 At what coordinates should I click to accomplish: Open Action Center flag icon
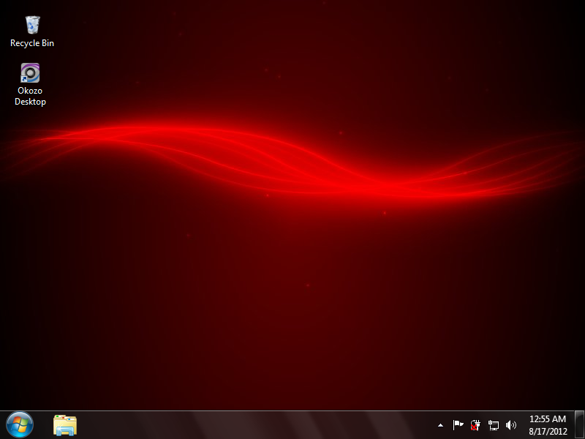click(458, 425)
